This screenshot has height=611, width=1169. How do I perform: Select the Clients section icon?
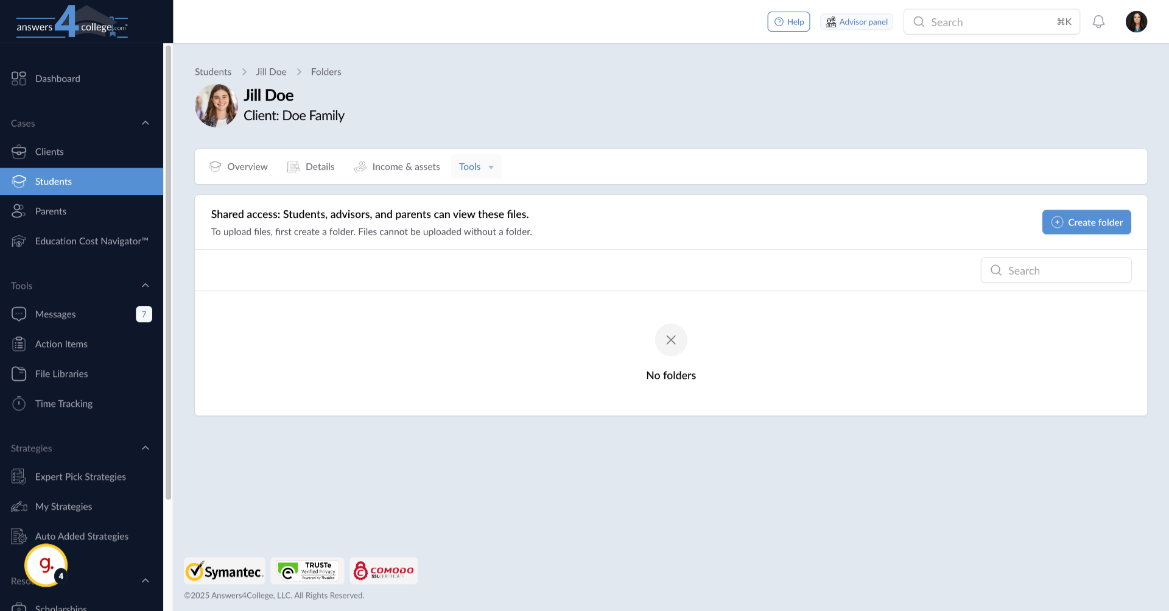click(x=19, y=151)
